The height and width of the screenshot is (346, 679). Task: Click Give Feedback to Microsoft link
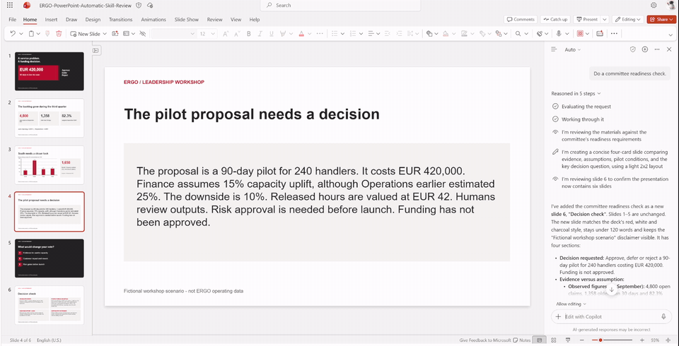(x=485, y=340)
